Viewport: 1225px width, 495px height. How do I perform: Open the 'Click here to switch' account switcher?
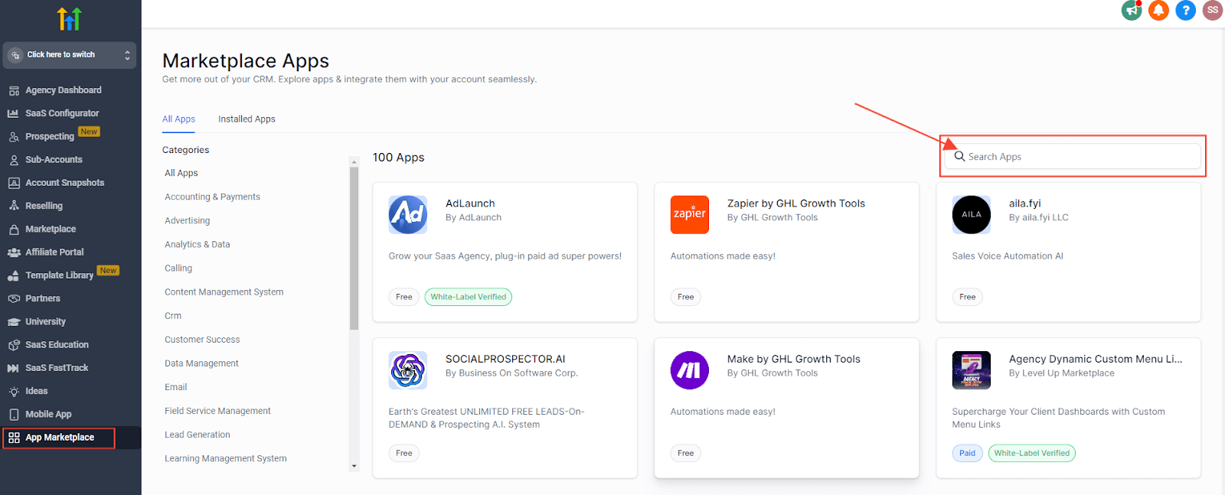pos(70,55)
